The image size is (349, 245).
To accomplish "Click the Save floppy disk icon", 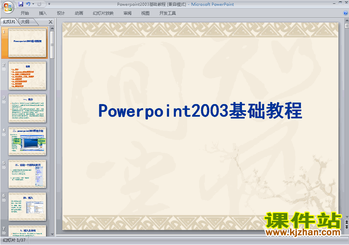I will [x=21, y=4].
